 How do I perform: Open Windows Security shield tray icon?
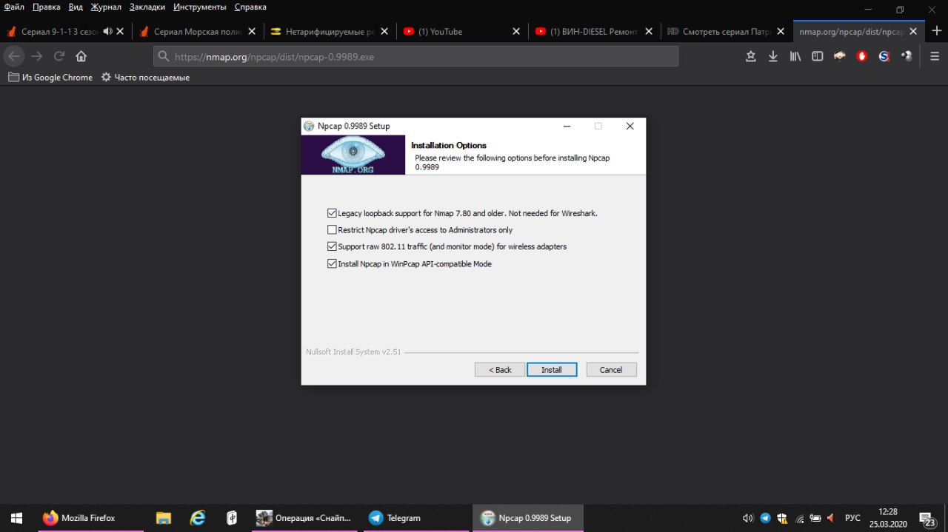tap(781, 518)
